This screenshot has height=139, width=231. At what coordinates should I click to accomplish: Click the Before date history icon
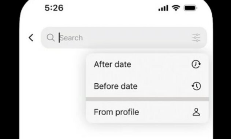(x=196, y=86)
